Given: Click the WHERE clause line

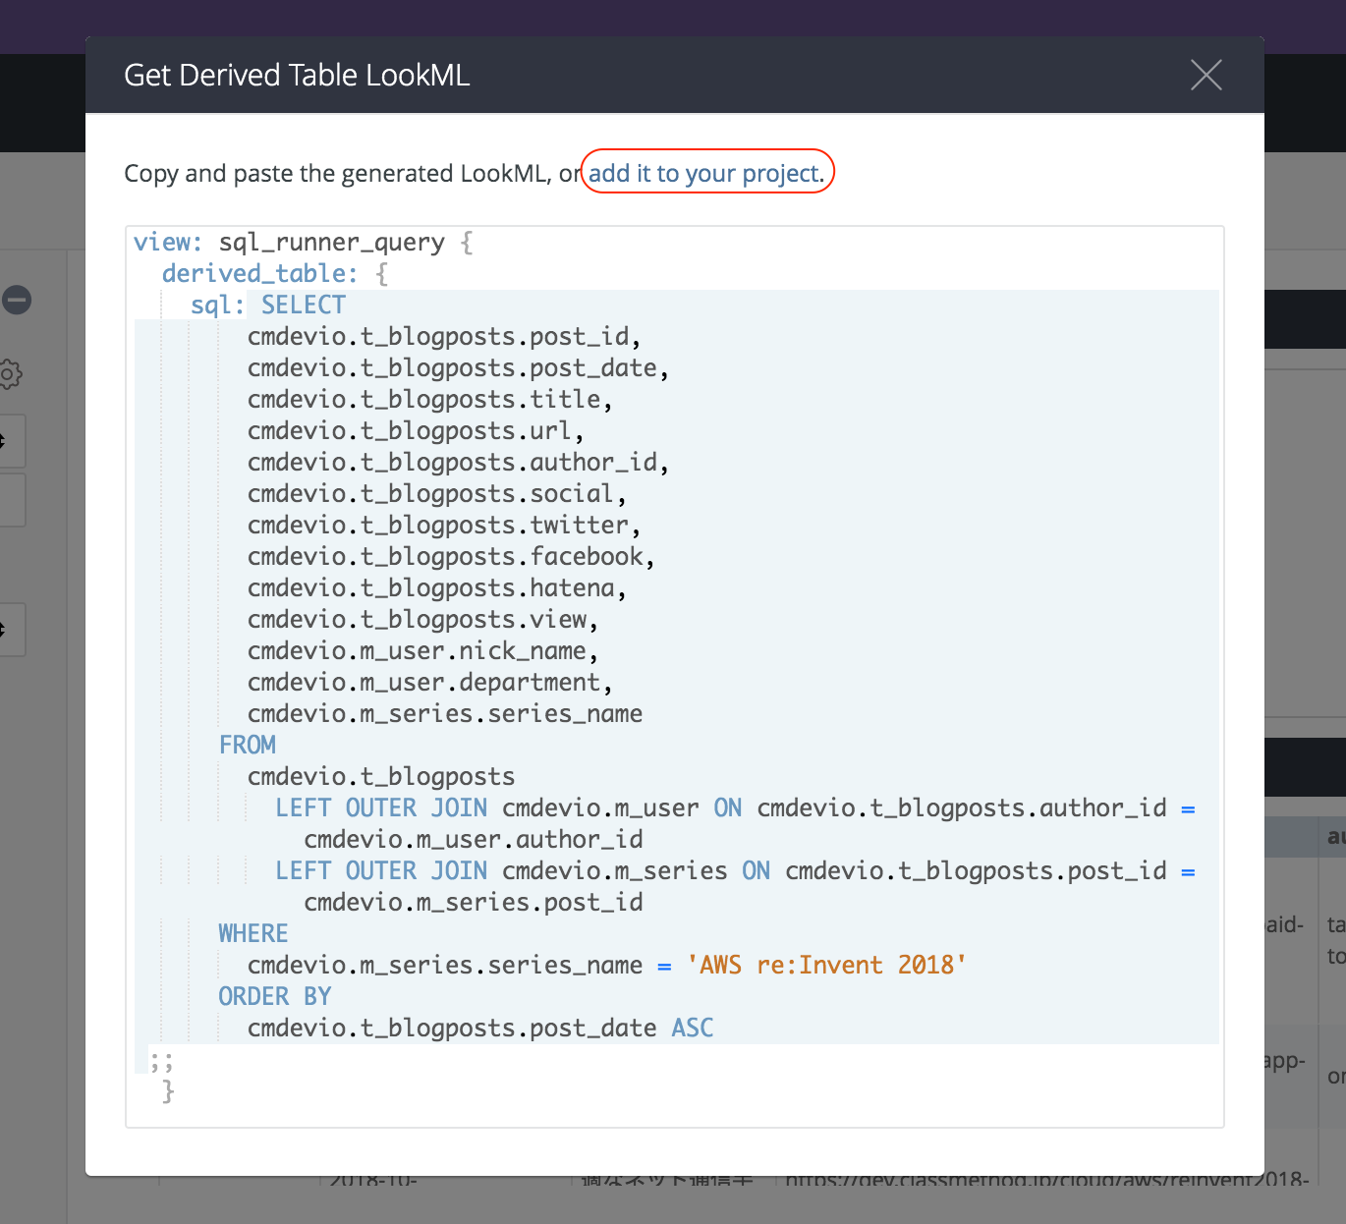Looking at the screenshot, I should pyautogui.click(x=252, y=932).
